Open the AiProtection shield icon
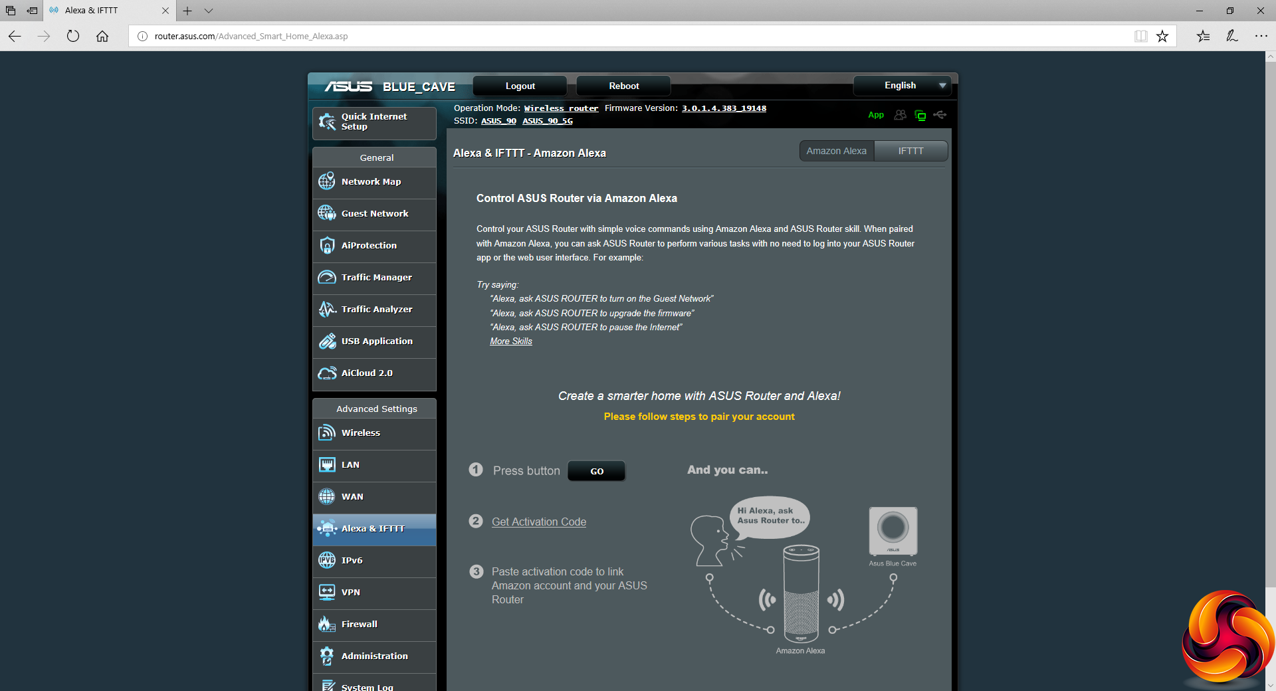The image size is (1276, 691). [x=327, y=245]
